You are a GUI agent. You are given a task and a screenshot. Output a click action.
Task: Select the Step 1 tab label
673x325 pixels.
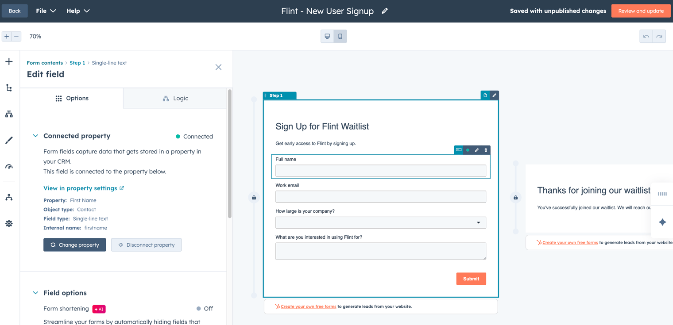pos(276,96)
